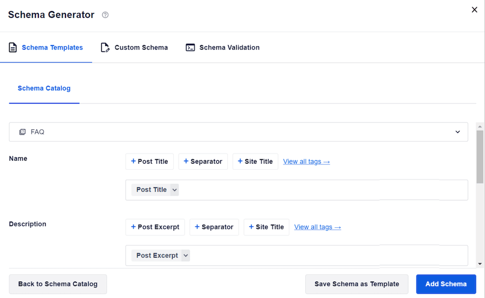Open View all tags link for Description
This screenshot has width=485, height=298.
click(317, 227)
